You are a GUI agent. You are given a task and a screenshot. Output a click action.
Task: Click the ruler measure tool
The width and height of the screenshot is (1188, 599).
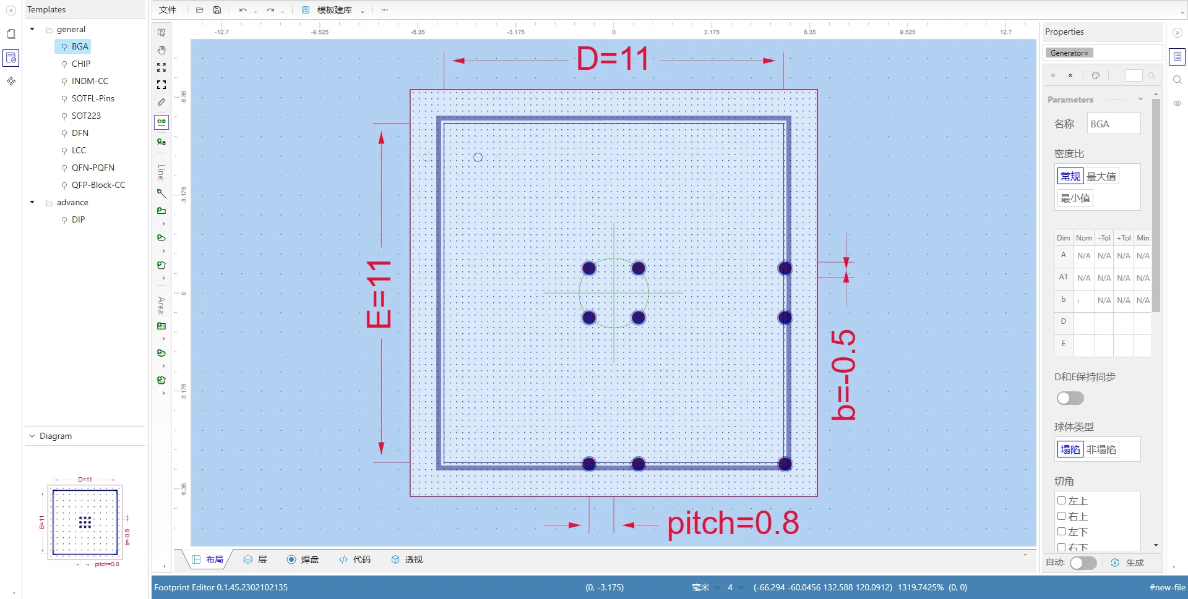(x=161, y=102)
